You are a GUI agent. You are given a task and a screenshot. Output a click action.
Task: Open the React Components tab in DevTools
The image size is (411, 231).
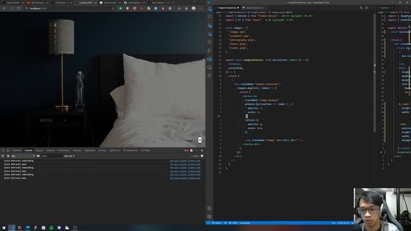(x=130, y=150)
